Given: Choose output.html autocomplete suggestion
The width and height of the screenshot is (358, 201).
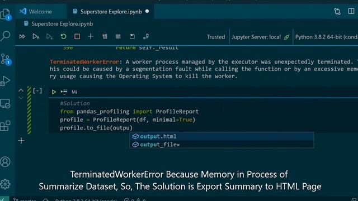Looking at the screenshot, I should [222, 136].
